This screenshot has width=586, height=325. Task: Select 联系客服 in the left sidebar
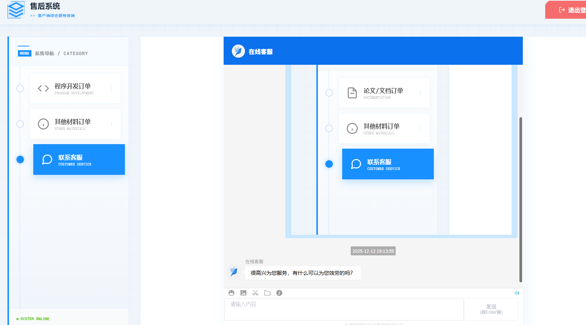[79, 160]
